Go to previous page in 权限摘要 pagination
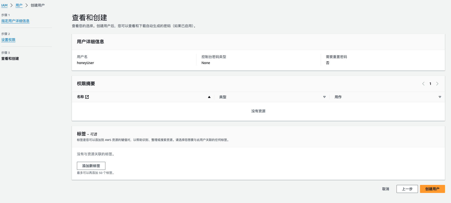Image resolution: width=451 pixels, height=203 pixels. pos(423,84)
